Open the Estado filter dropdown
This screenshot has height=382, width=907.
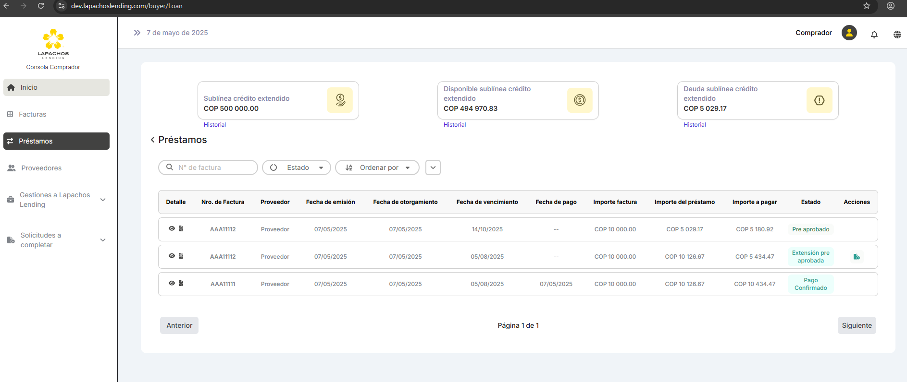[296, 167]
